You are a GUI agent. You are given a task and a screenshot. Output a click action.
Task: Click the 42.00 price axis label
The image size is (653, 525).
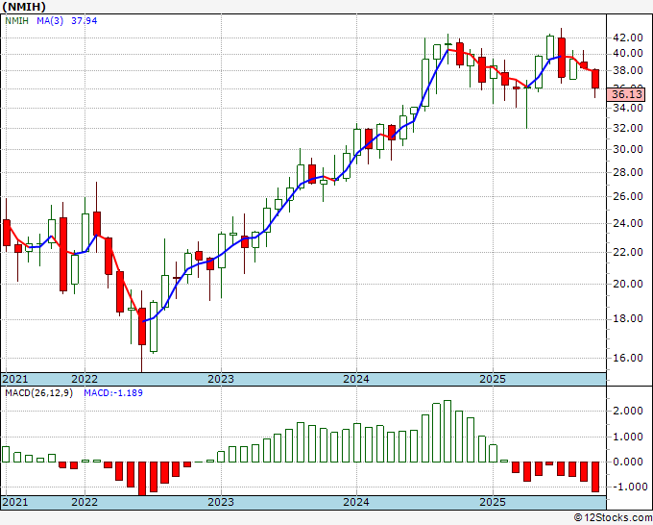click(x=626, y=38)
